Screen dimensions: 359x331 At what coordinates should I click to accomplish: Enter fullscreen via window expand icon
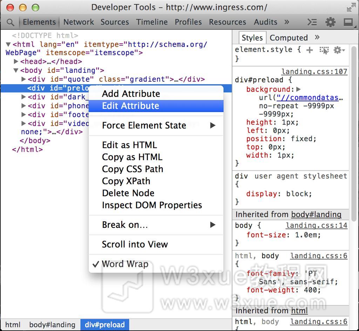[351, 7]
